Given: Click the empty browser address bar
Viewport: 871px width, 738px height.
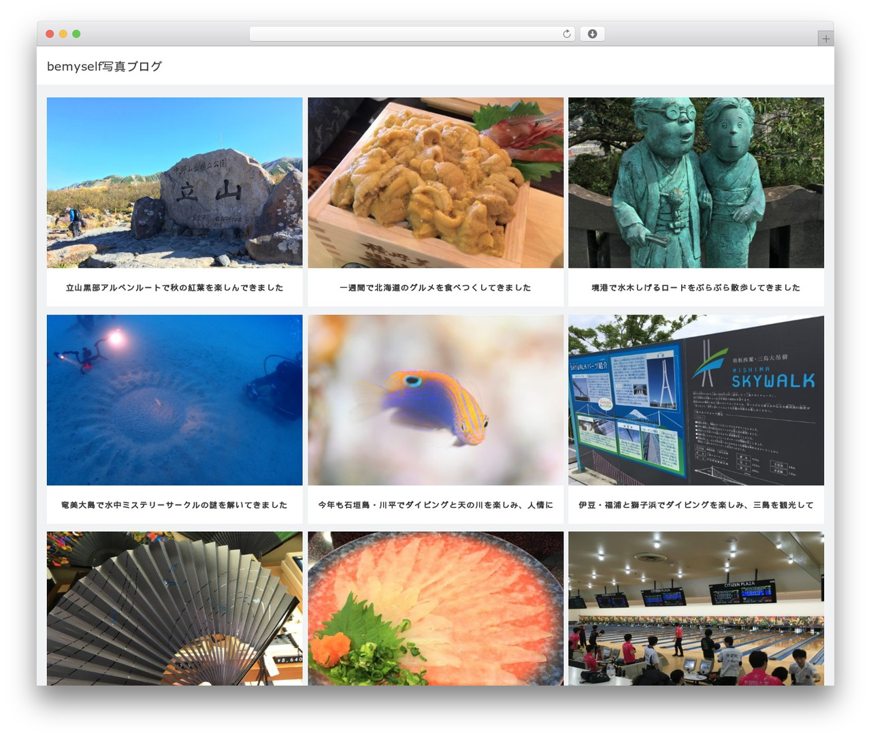Looking at the screenshot, I should 412,34.
